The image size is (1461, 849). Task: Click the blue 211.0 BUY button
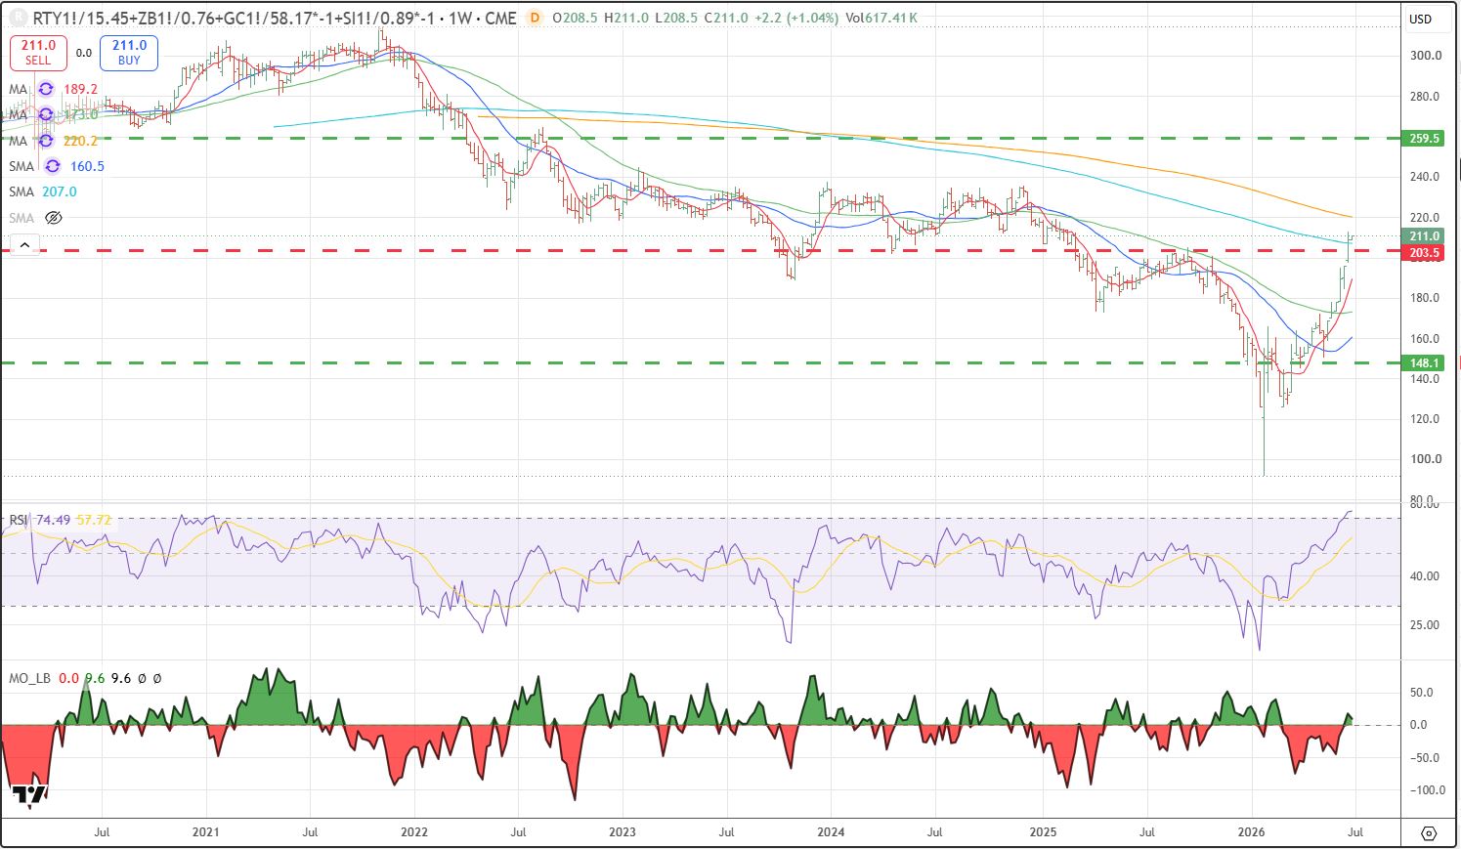pyautogui.click(x=129, y=53)
